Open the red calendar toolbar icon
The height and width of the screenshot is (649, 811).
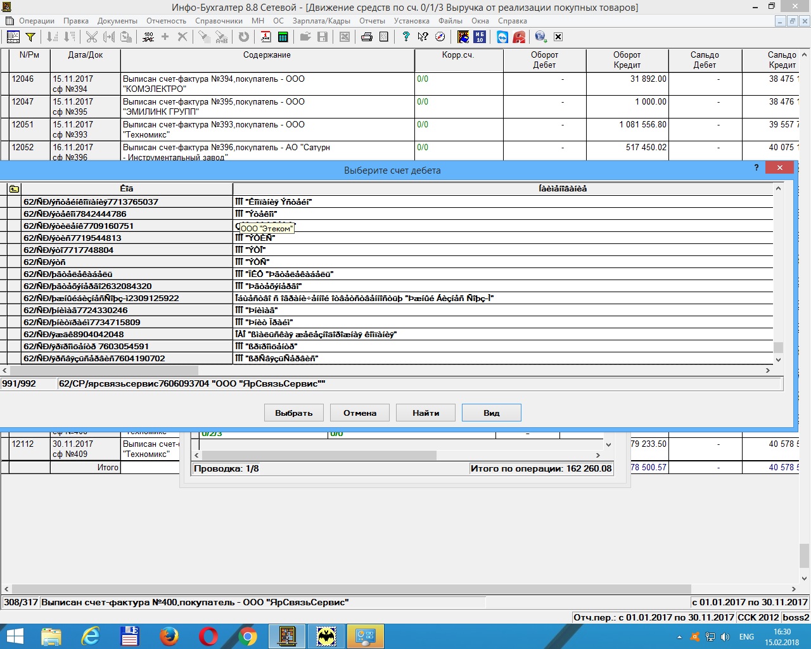265,37
